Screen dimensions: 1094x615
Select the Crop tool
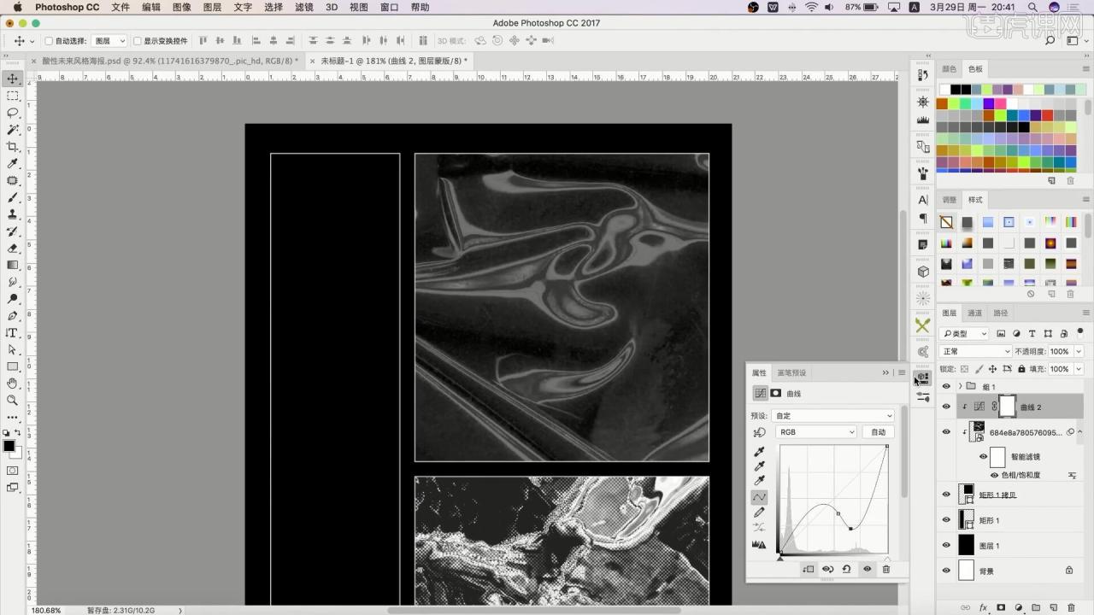(13, 147)
